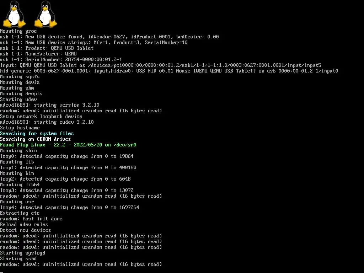The width and height of the screenshot is (364, 273).
Task: Click 'Setup network loopback device' line
Action: pos(41,116)
